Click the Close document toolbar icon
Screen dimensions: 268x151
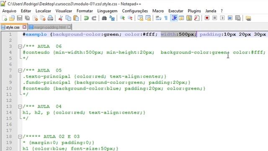coord(35,18)
